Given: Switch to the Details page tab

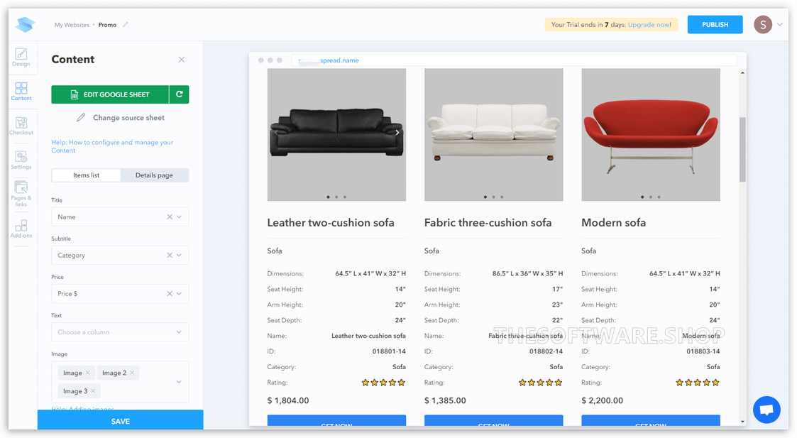Looking at the screenshot, I should coord(154,175).
